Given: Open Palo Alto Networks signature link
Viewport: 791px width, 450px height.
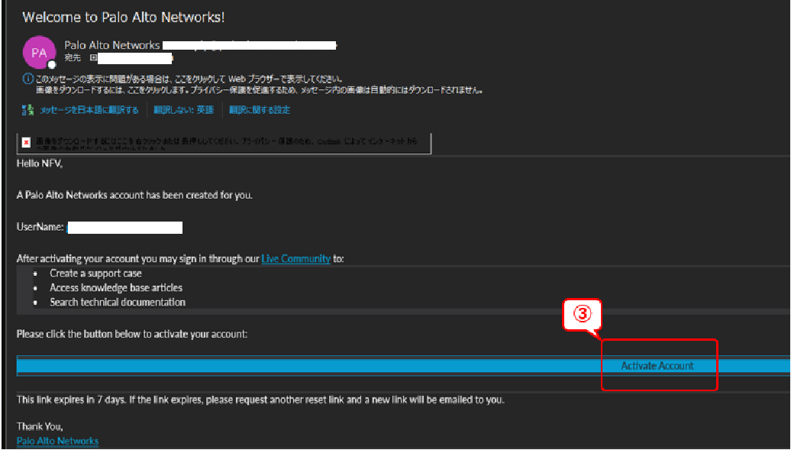Looking at the screenshot, I should click(57, 441).
